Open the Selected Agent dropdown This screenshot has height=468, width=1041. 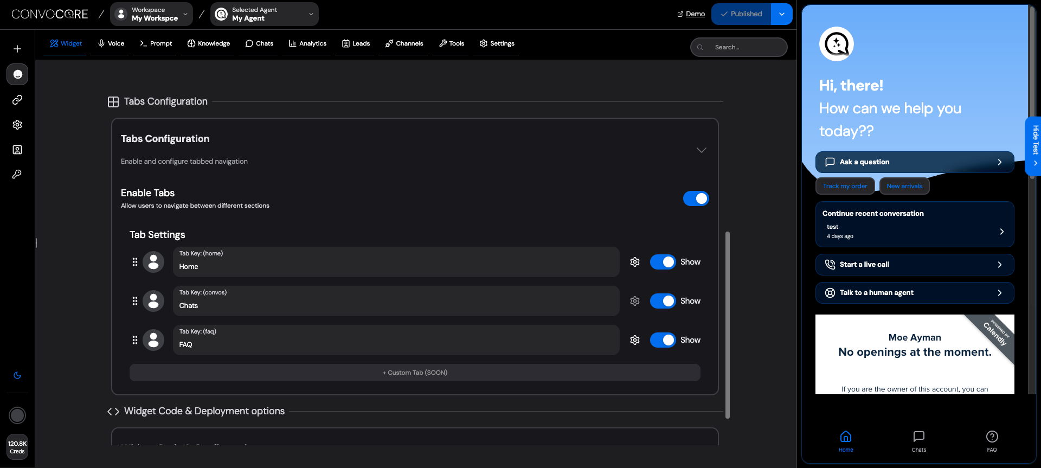pos(265,14)
